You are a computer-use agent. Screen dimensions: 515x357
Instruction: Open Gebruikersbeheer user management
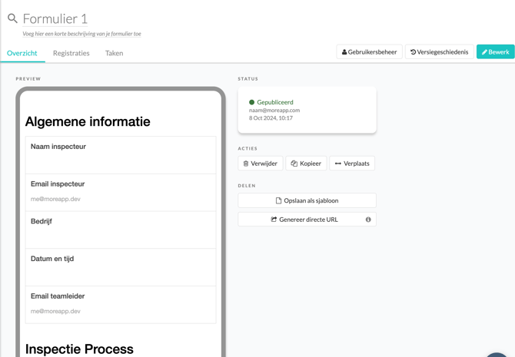point(369,52)
